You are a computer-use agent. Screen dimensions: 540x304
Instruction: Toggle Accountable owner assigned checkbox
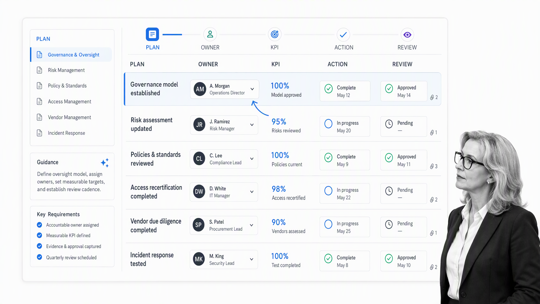click(40, 225)
